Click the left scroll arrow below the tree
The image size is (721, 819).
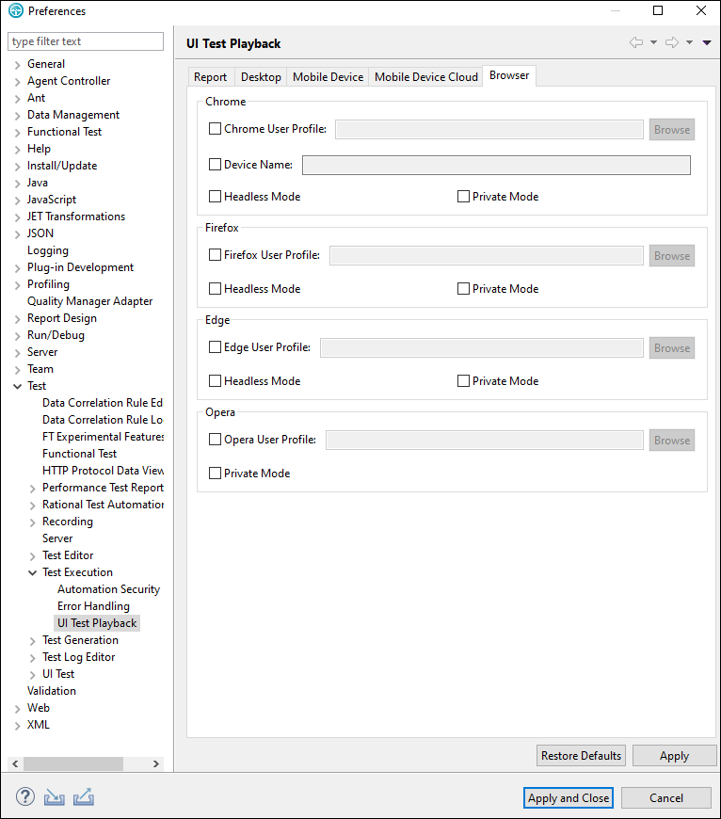point(14,763)
